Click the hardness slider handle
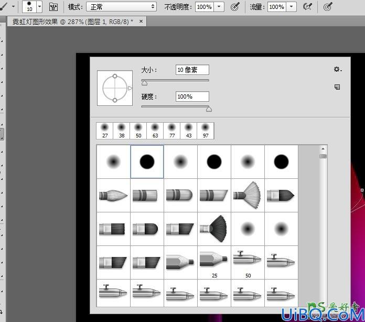The width and height of the screenshot is (365, 322). (x=209, y=109)
